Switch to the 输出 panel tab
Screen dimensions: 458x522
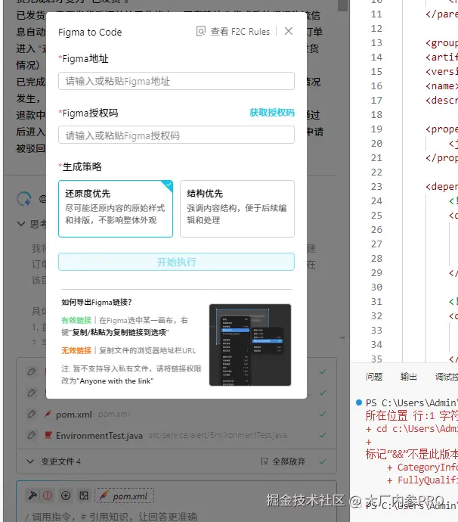click(408, 377)
